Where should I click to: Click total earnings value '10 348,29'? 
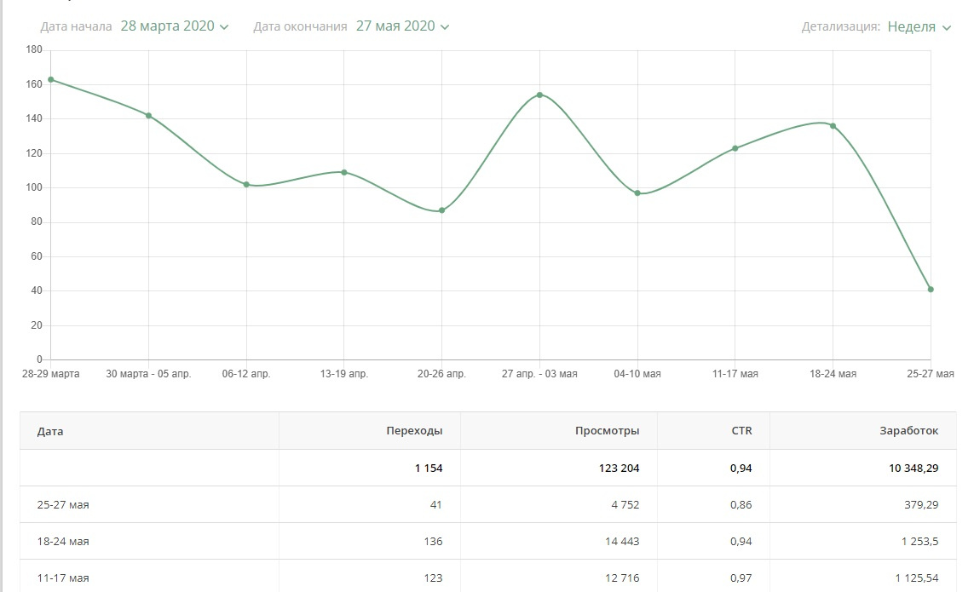[913, 468]
